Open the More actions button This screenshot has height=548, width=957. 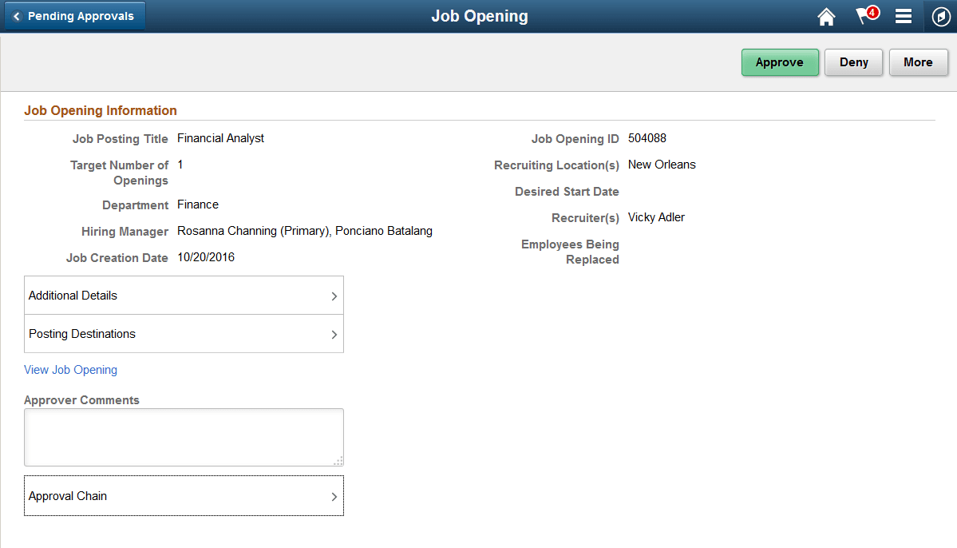coord(918,62)
